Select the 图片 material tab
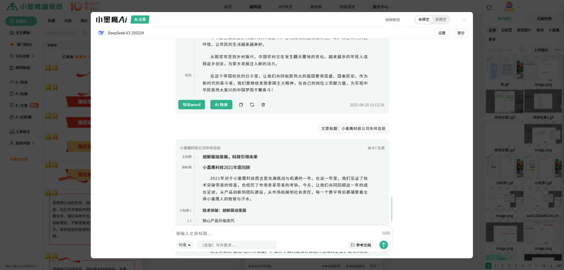Screen dimensions: 564x270 (x=84, y=21)
